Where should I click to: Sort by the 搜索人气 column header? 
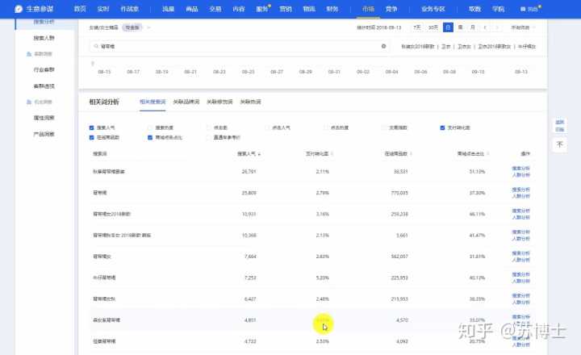pyautogui.click(x=246, y=153)
